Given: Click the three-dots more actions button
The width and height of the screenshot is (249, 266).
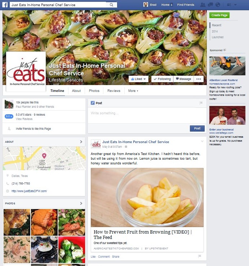Looking at the screenshot, I should 199,79.
